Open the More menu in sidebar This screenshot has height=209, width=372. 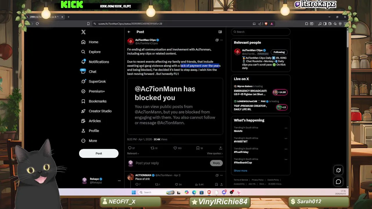pyautogui.click(x=89, y=141)
